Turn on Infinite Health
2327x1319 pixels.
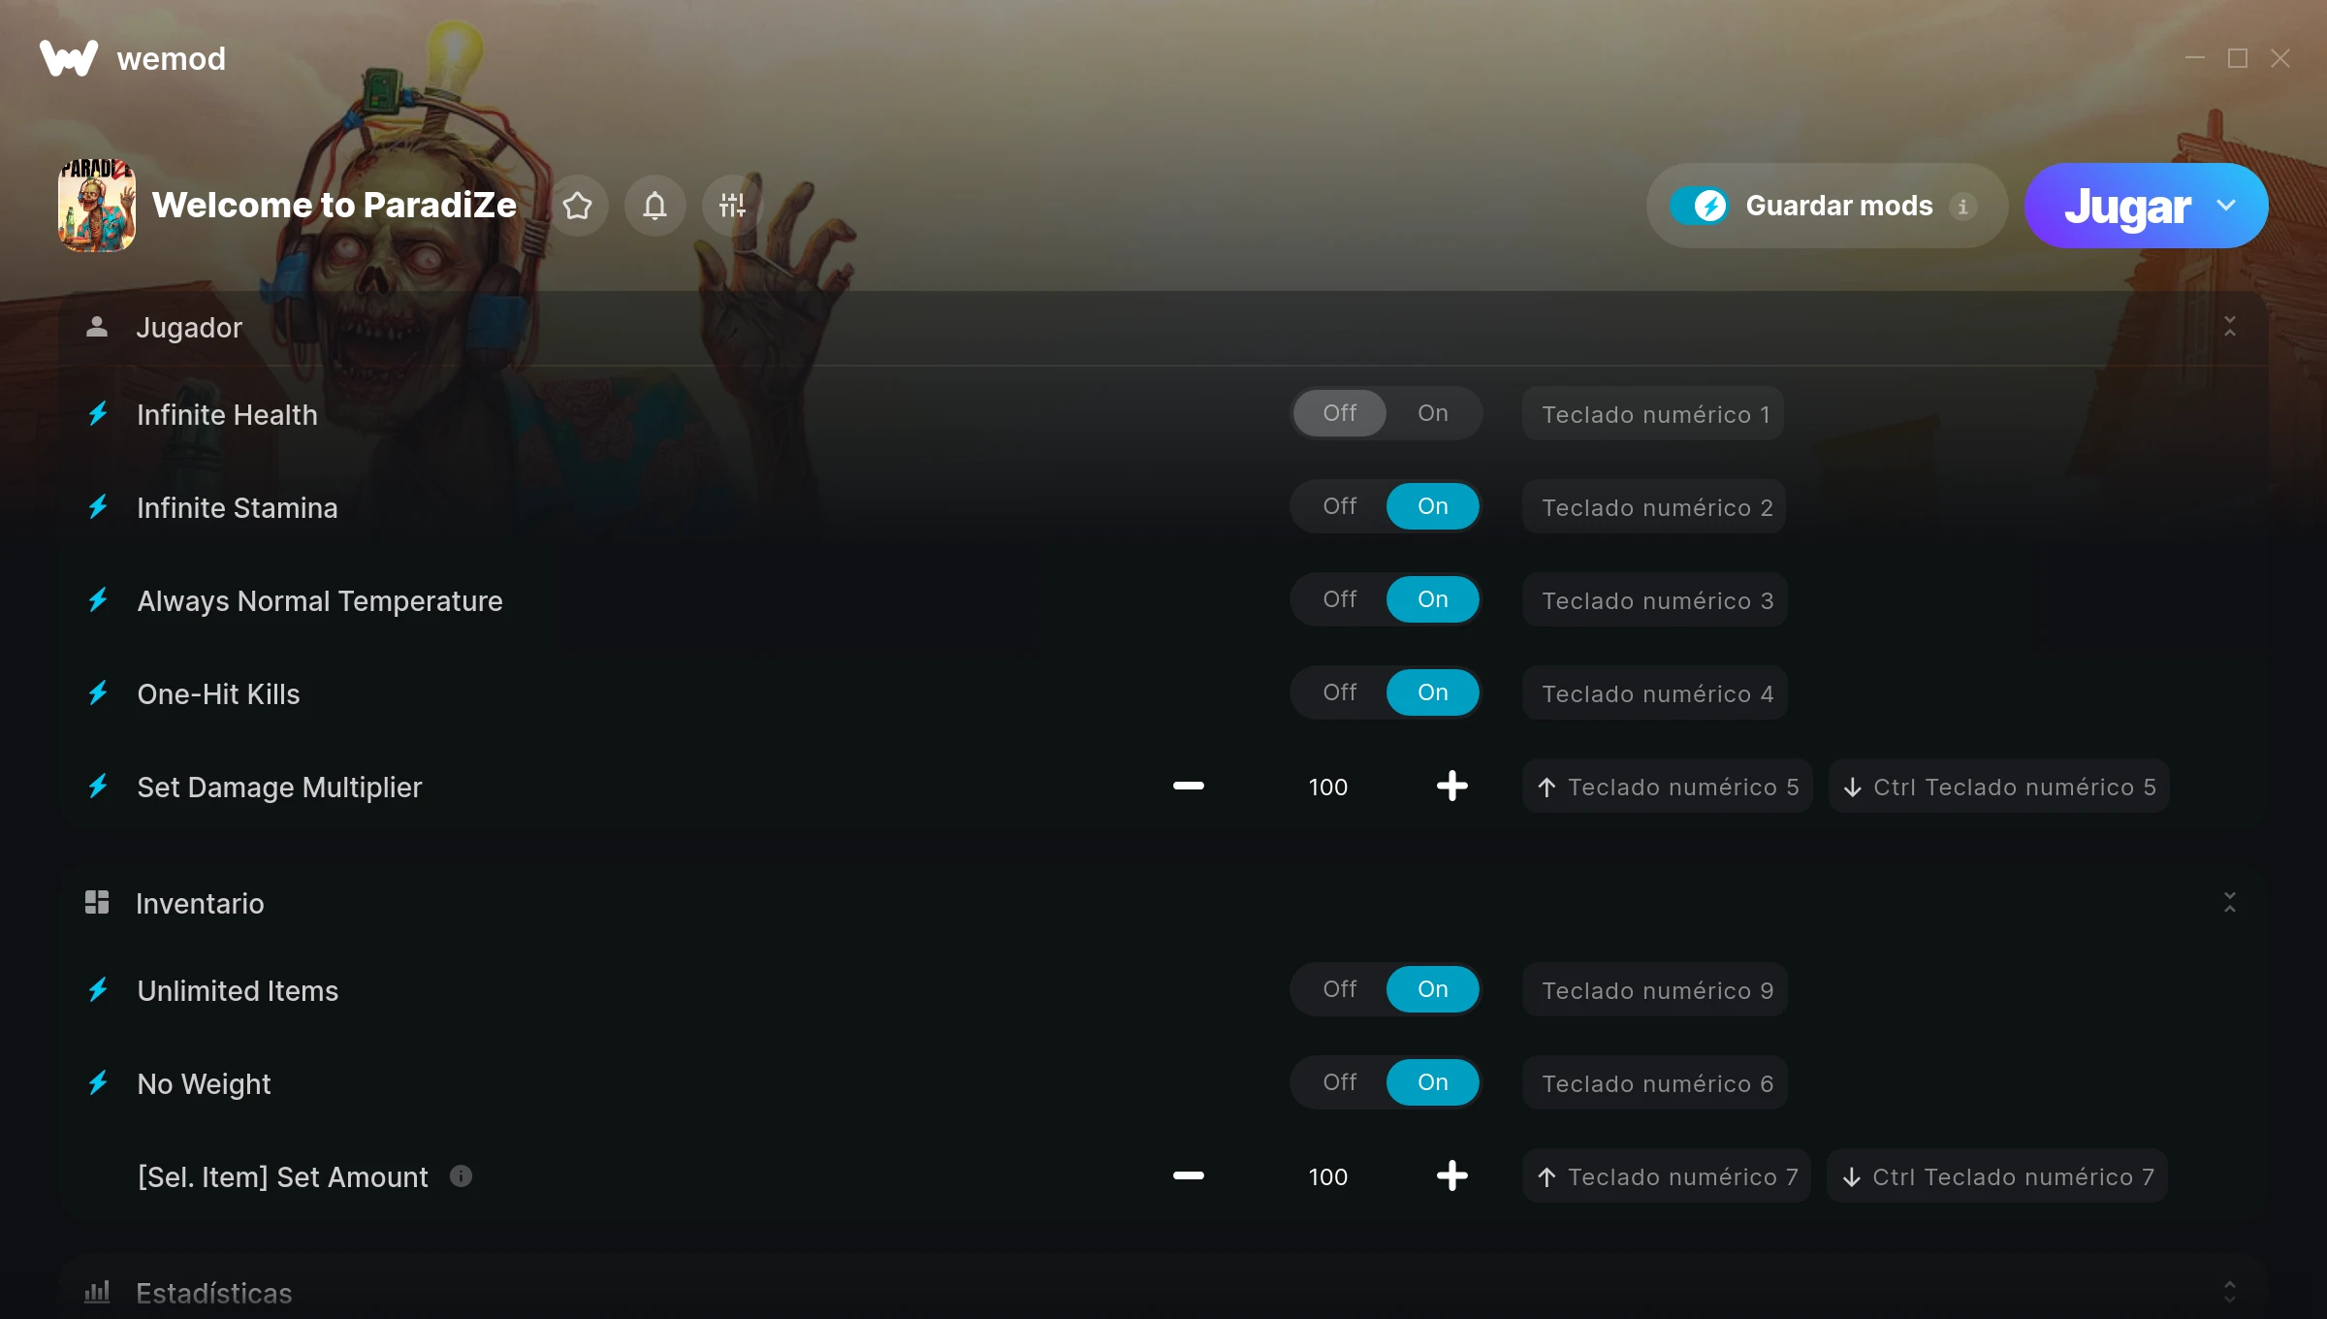pyautogui.click(x=1432, y=413)
